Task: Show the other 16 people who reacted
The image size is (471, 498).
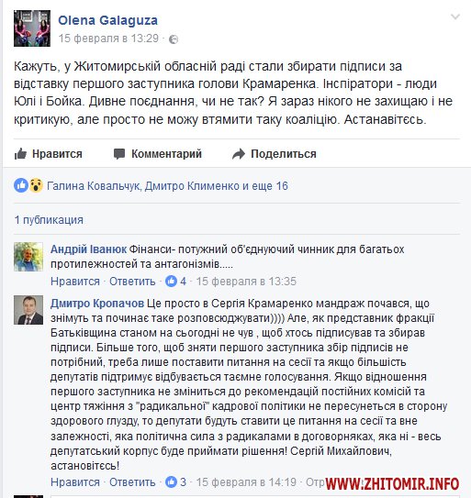Action: pyautogui.click(x=270, y=186)
